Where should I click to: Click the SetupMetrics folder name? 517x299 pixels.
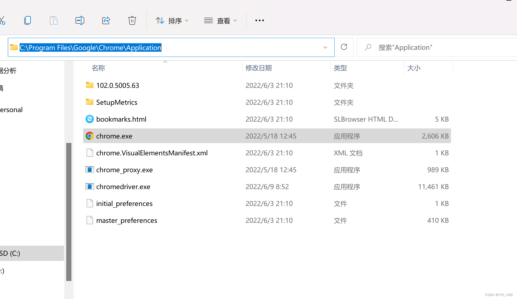click(x=117, y=102)
